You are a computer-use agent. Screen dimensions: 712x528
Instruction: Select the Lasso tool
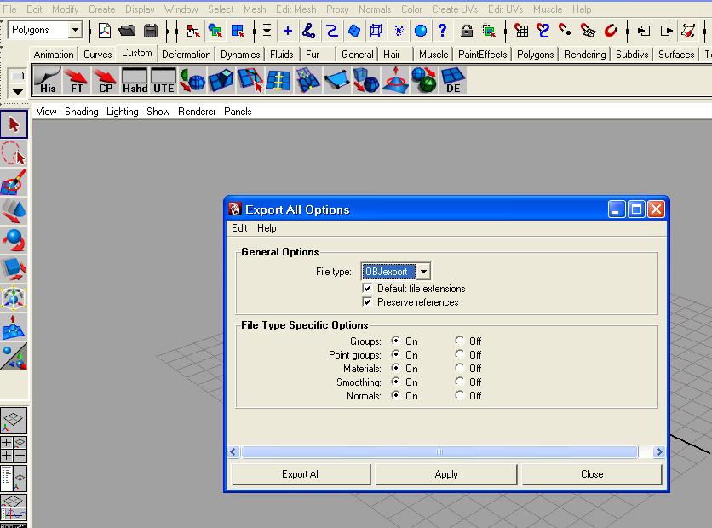click(x=14, y=153)
